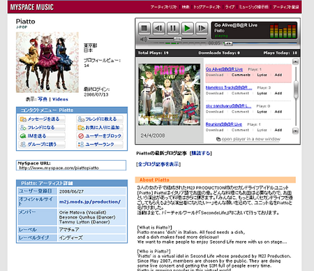Stop playback with the stop button
The height and width of the screenshot is (271, 314).
144,29
